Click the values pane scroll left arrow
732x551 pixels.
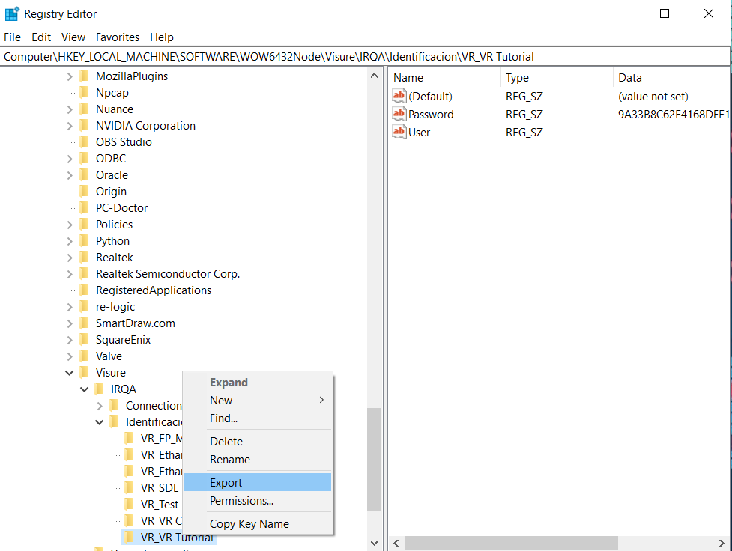[396, 543]
